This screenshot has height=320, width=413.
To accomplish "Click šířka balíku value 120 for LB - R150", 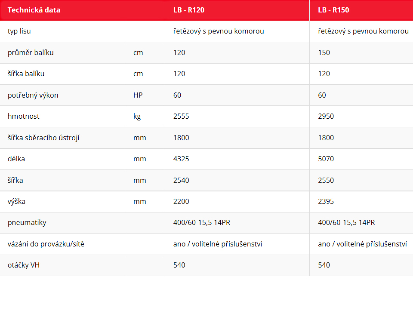I will (324, 74).
